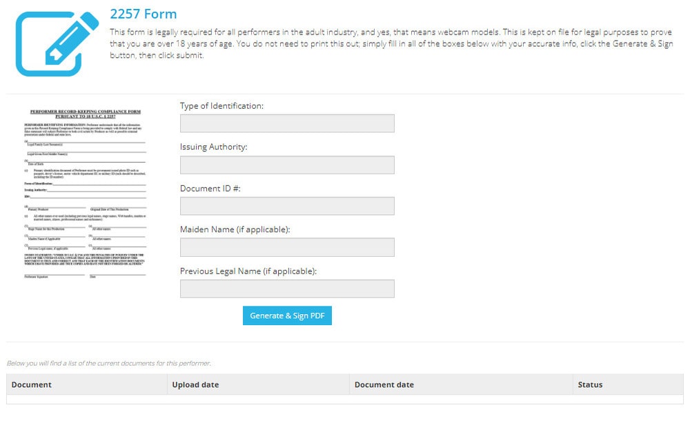This screenshot has height=427, width=690.
Task: Open the compliance form document thumbnail
Action: 85,193
